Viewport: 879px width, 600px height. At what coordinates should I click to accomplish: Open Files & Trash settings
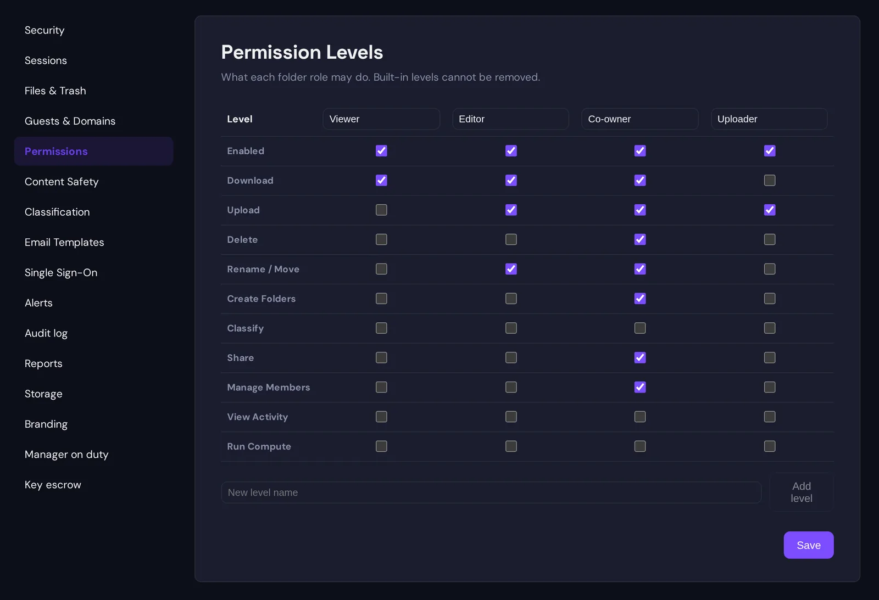tap(93, 91)
